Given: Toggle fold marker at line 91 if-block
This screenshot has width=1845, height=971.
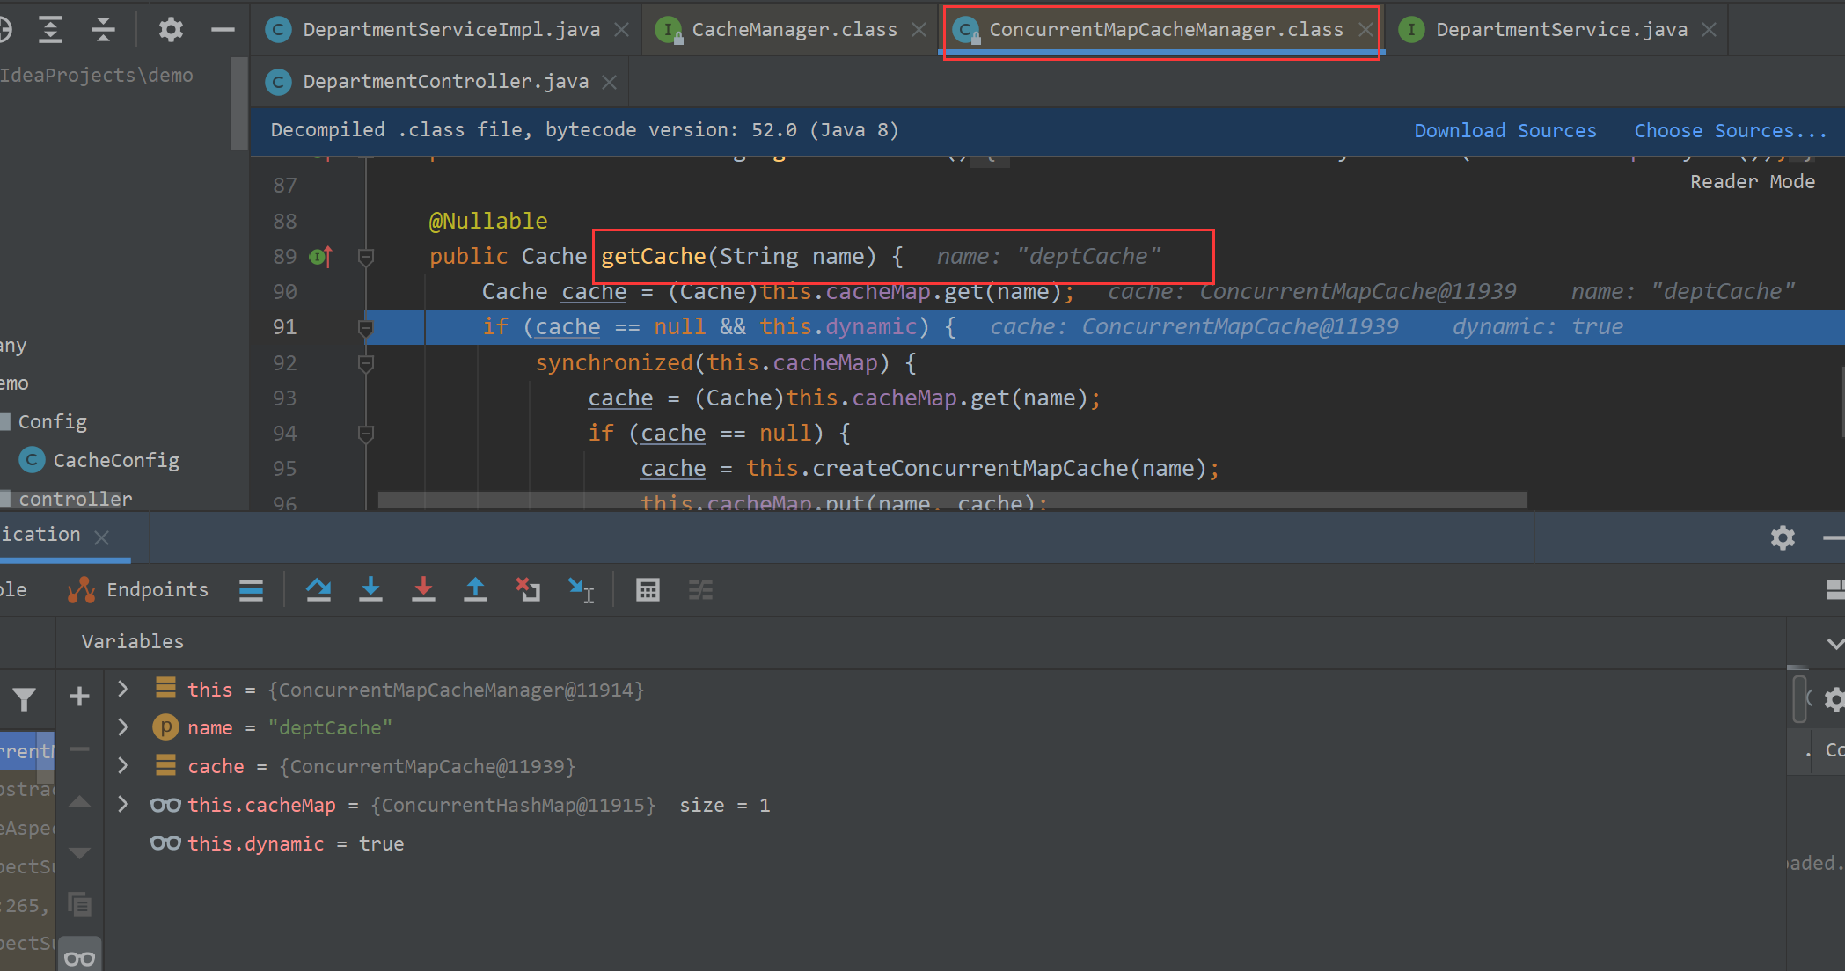Looking at the screenshot, I should pos(366,327).
